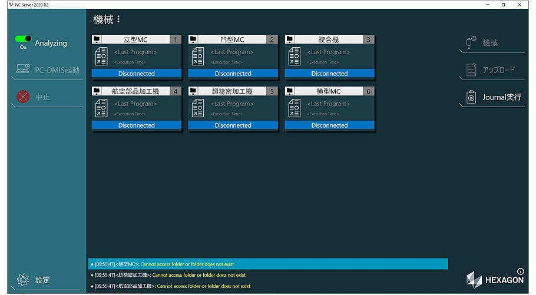Viewport: 536px width, 295px height.
Task: Click Disconnected status of 超精密加工機
Action: pyautogui.click(x=233, y=125)
